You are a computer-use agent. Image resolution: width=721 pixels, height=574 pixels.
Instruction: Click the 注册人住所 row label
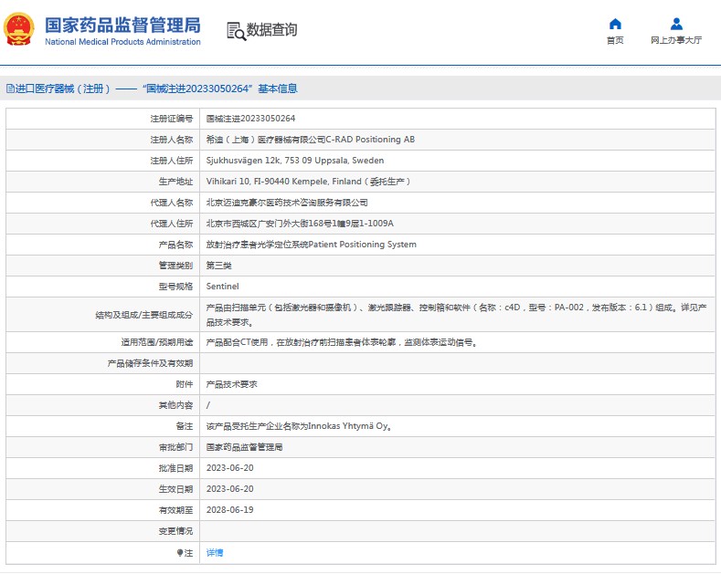tap(172, 161)
